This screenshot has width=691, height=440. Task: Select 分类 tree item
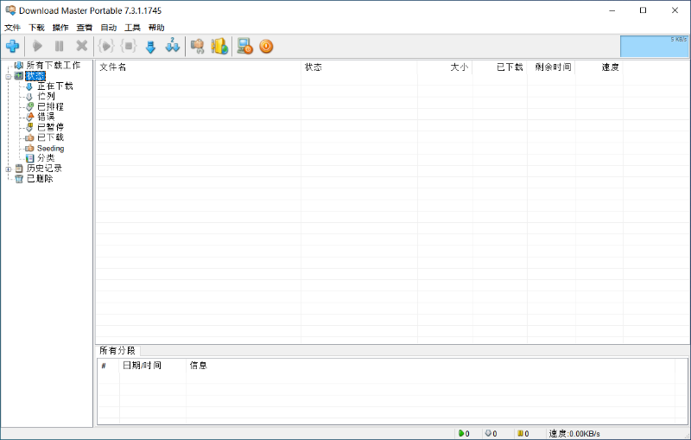[x=46, y=158]
